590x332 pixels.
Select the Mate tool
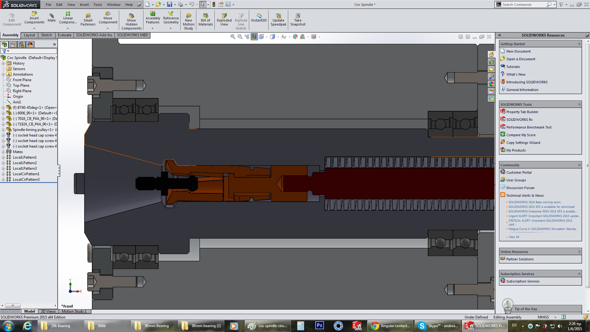(x=52, y=18)
